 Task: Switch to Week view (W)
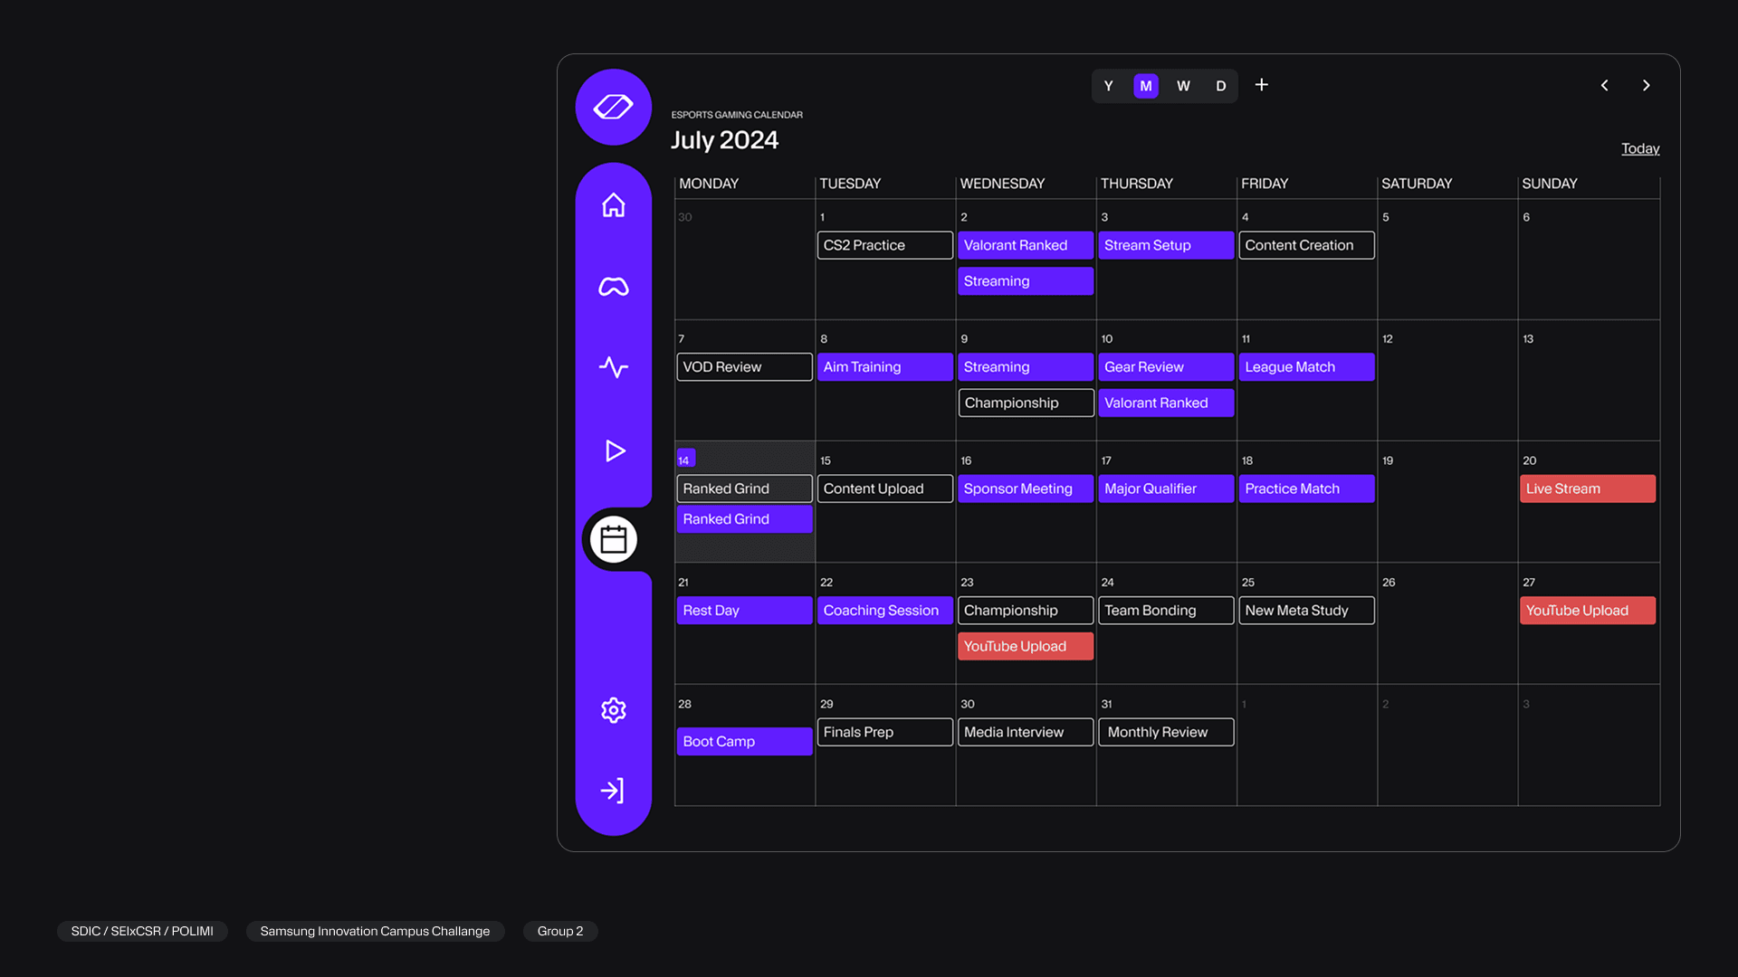[1183, 86]
